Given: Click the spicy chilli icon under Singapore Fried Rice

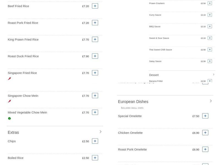Looking at the screenshot, I should click(9, 79).
